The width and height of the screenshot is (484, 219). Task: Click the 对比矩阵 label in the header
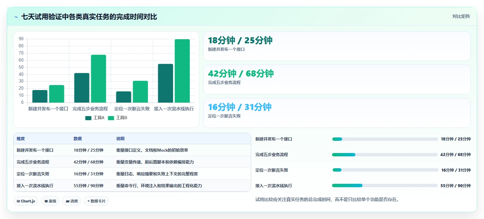[461, 16]
